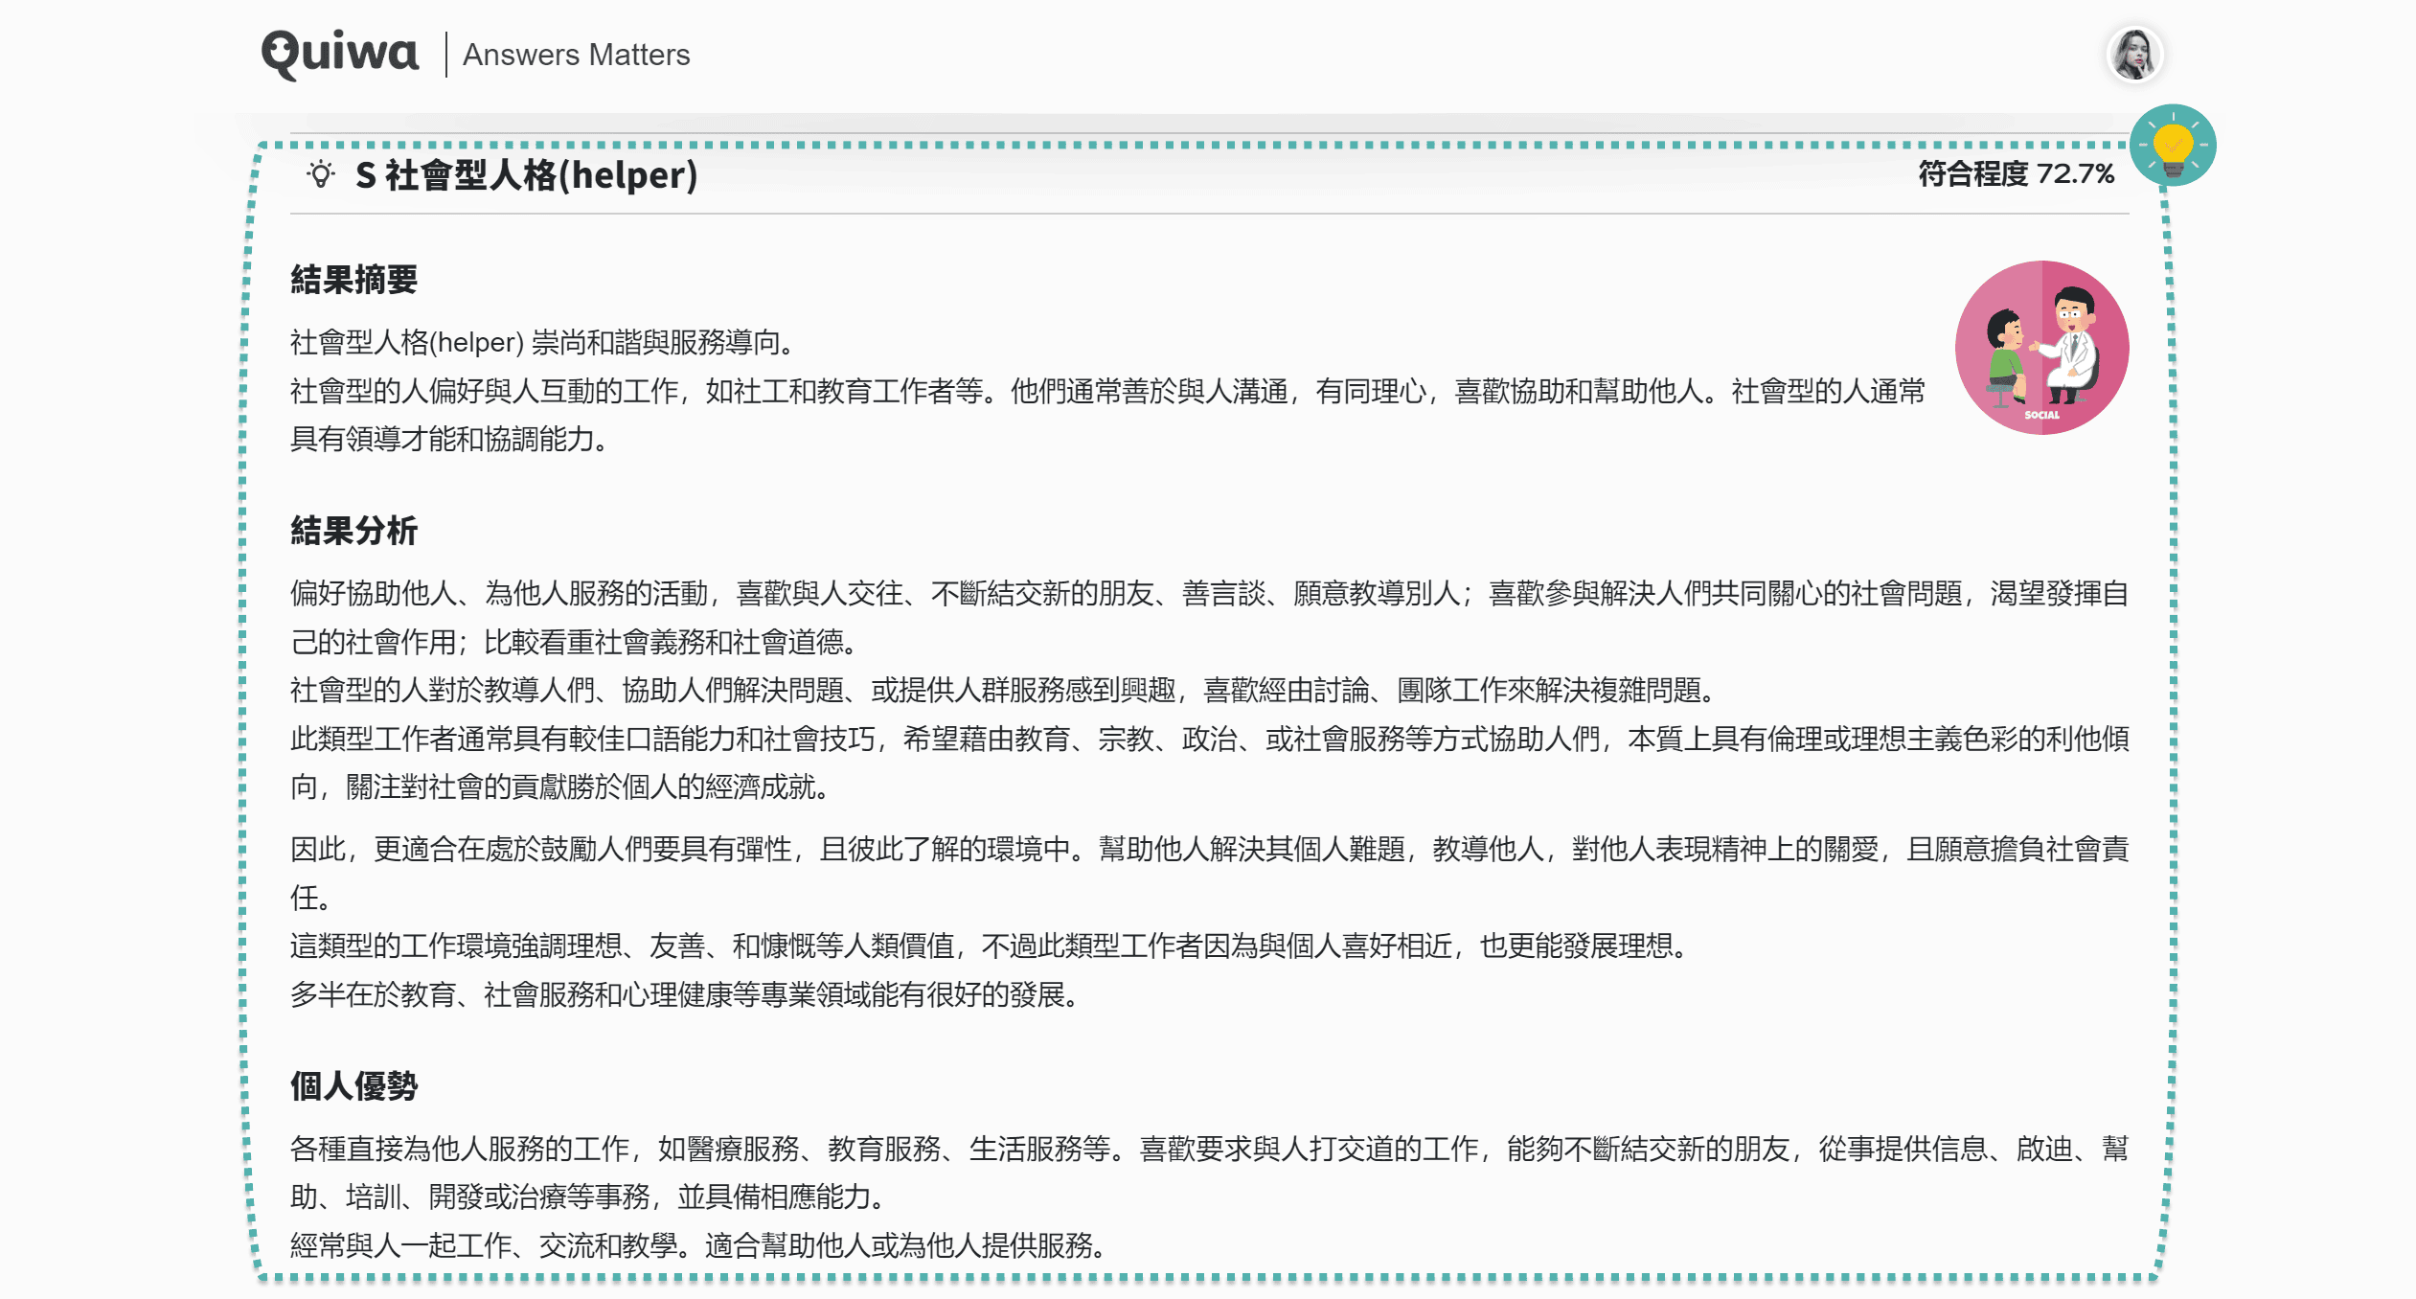The width and height of the screenshot is (2416, 1299).
Task: Click the line starting 多半在於教育
Action: pyautogui.click(x=685, y=995)
